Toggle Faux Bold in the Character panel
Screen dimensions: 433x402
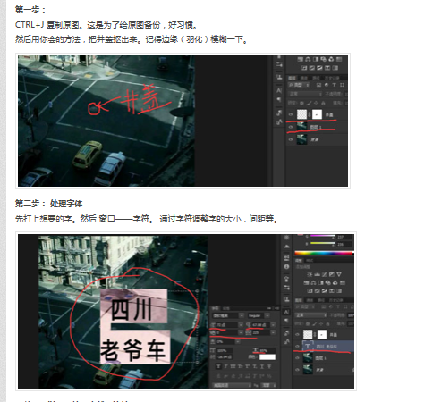218,366
